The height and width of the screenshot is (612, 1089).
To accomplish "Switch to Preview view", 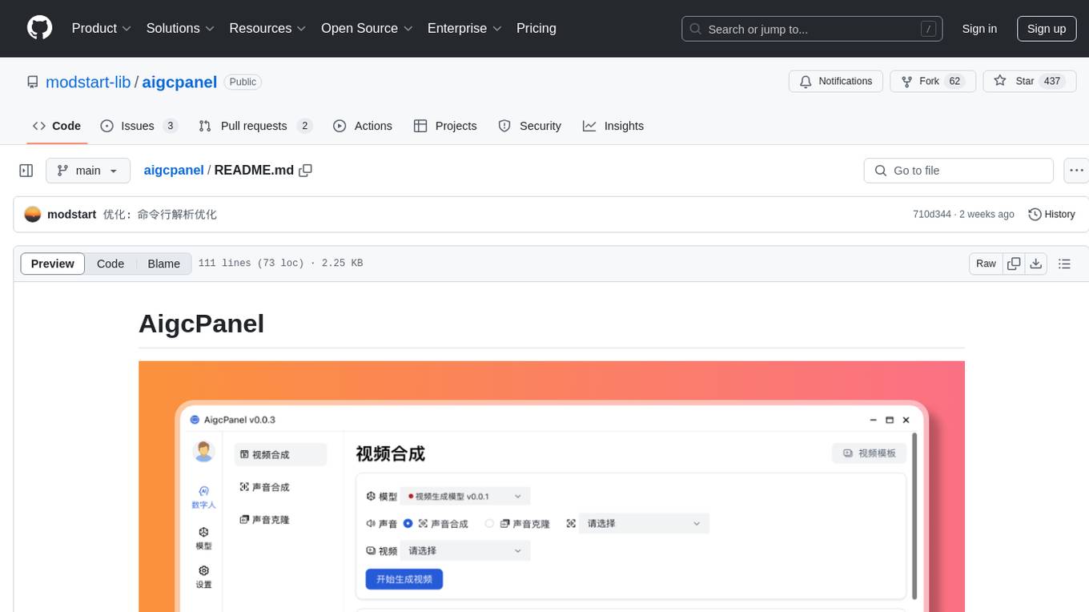I will point(53,264).
